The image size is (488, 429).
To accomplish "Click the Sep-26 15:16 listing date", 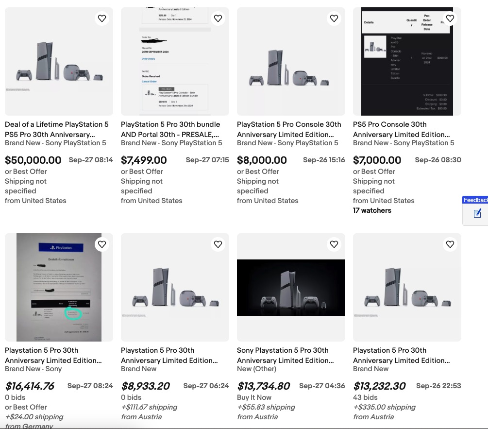I will click(324, 160).
